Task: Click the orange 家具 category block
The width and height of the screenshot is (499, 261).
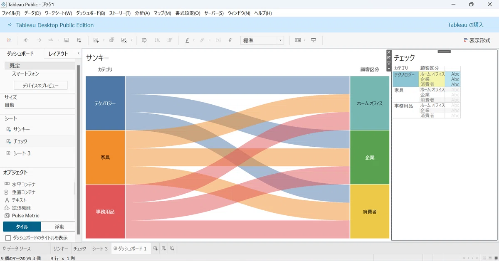Action: pos(105,158)
